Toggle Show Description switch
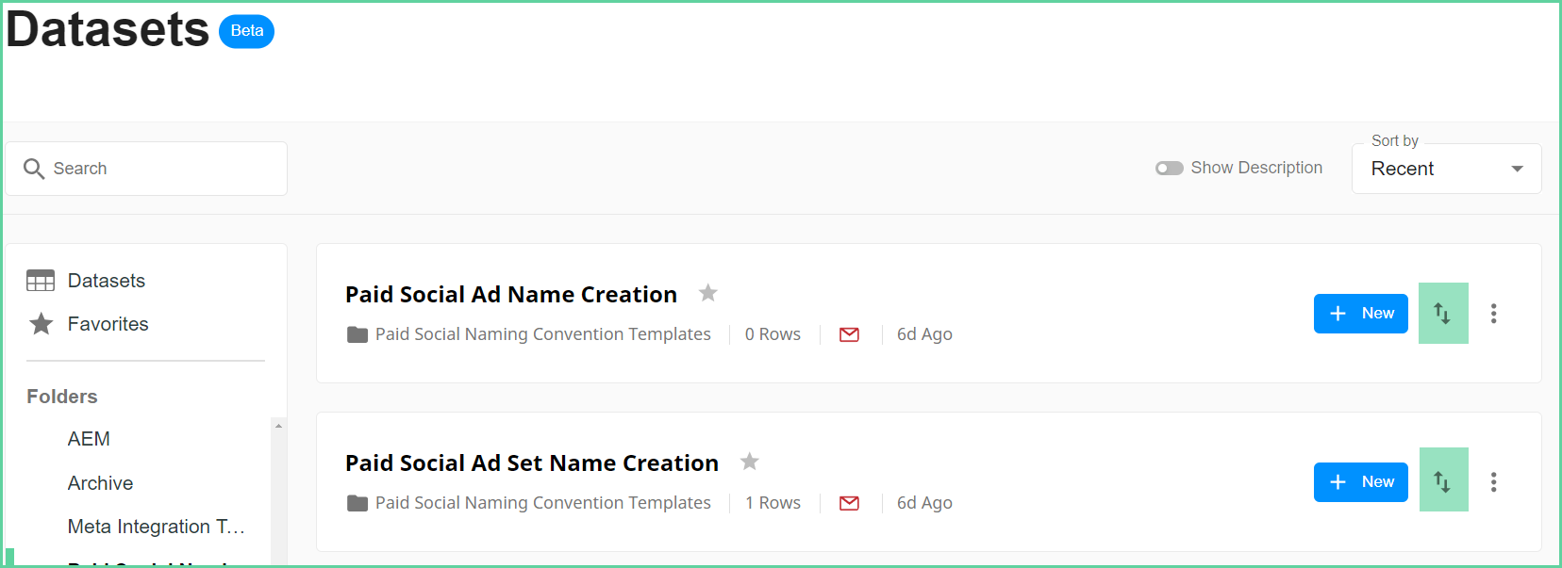 (x=1170, y=168)
